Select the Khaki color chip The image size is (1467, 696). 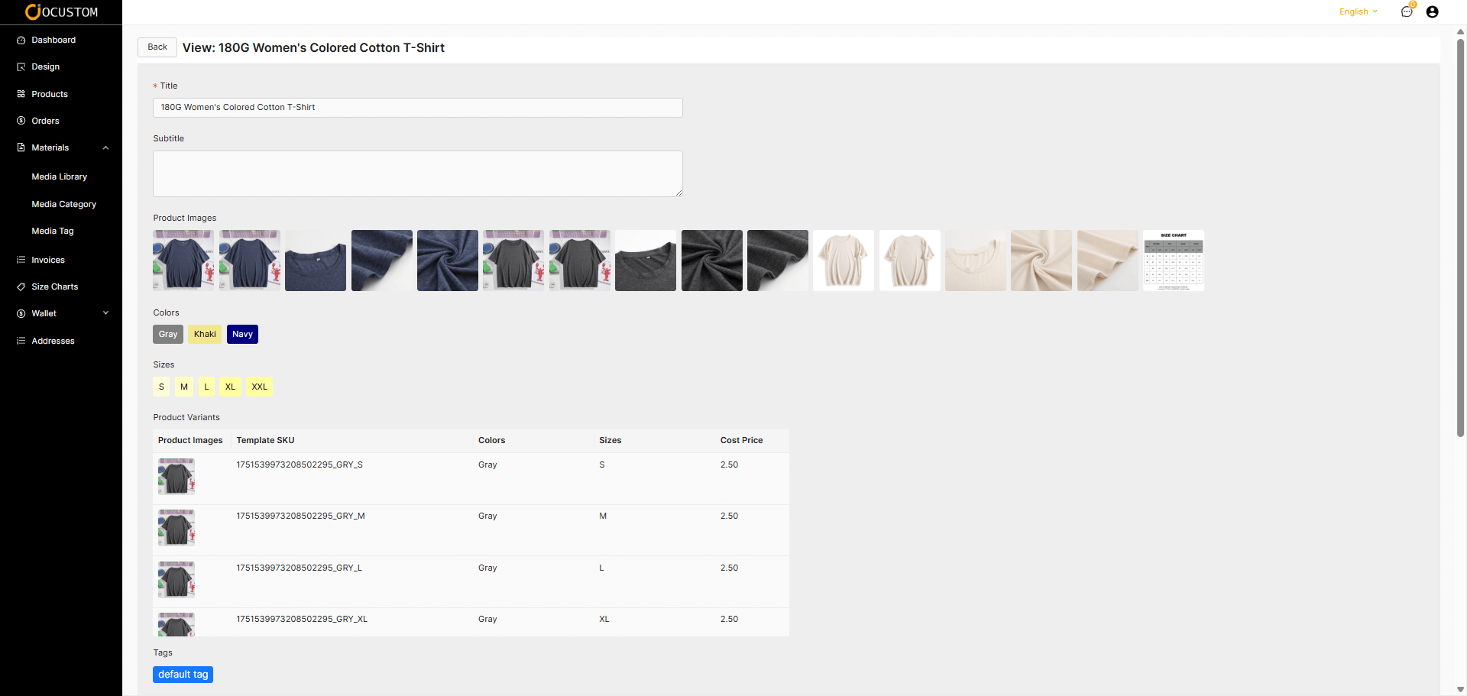tap(205, 335)
